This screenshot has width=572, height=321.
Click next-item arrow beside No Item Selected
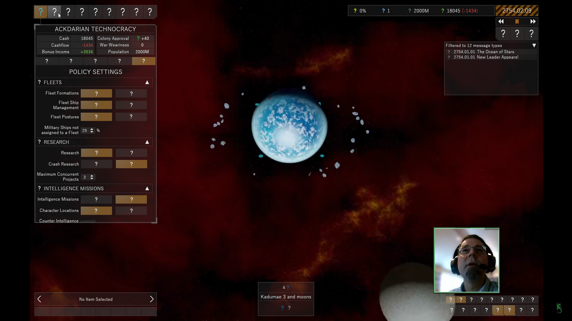[x=152, y=299]
